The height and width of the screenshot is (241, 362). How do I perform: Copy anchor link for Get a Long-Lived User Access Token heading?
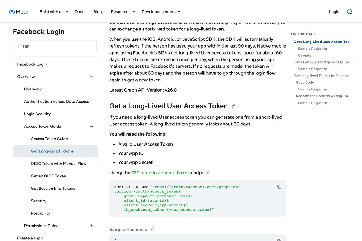coord(233,106)
